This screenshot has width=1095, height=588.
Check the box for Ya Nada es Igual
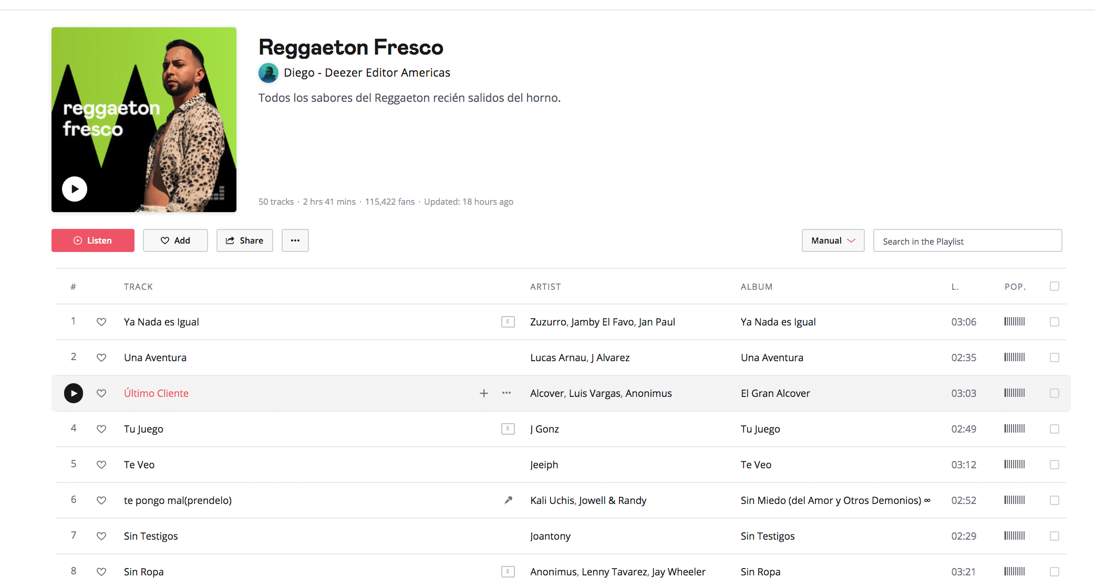click(1054, 322)
